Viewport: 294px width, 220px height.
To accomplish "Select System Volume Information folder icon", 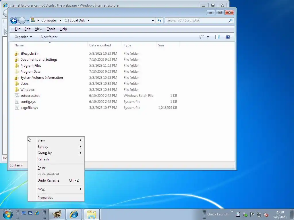I will point(17,78).
